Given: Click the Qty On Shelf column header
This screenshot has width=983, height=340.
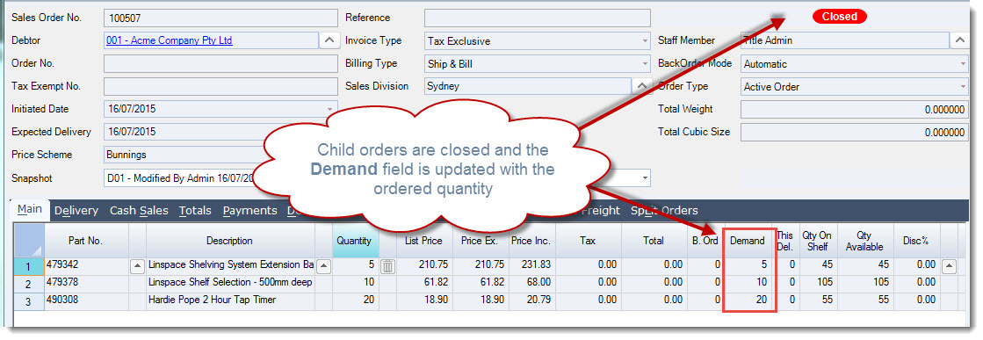Looking at the screenshot, I should coord(817,241).
